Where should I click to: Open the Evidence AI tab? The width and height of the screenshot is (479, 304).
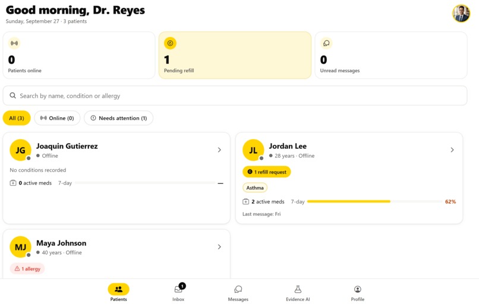tap(298, 293)
